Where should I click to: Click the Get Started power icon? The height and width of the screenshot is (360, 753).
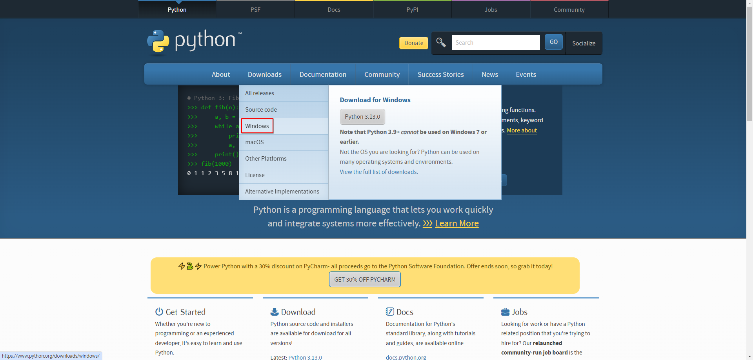(x=159, y=312)
